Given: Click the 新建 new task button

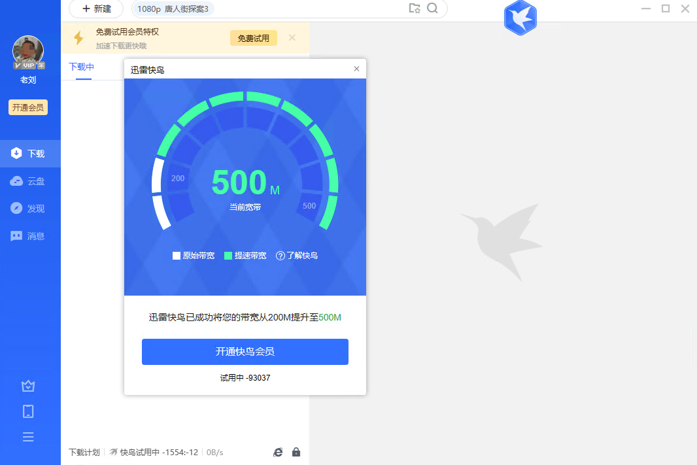Looking at the screenshot, I should point(97,9).
